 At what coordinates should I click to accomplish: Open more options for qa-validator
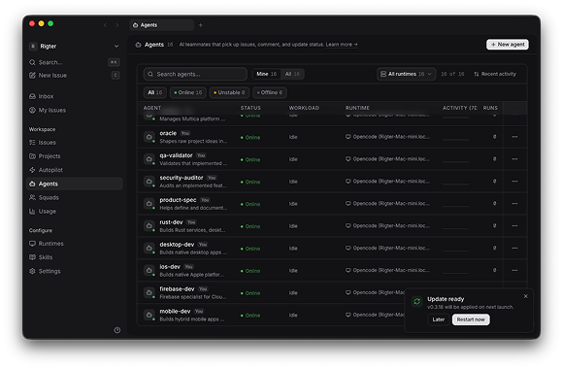pyautogui.click(x=514, y=159)
